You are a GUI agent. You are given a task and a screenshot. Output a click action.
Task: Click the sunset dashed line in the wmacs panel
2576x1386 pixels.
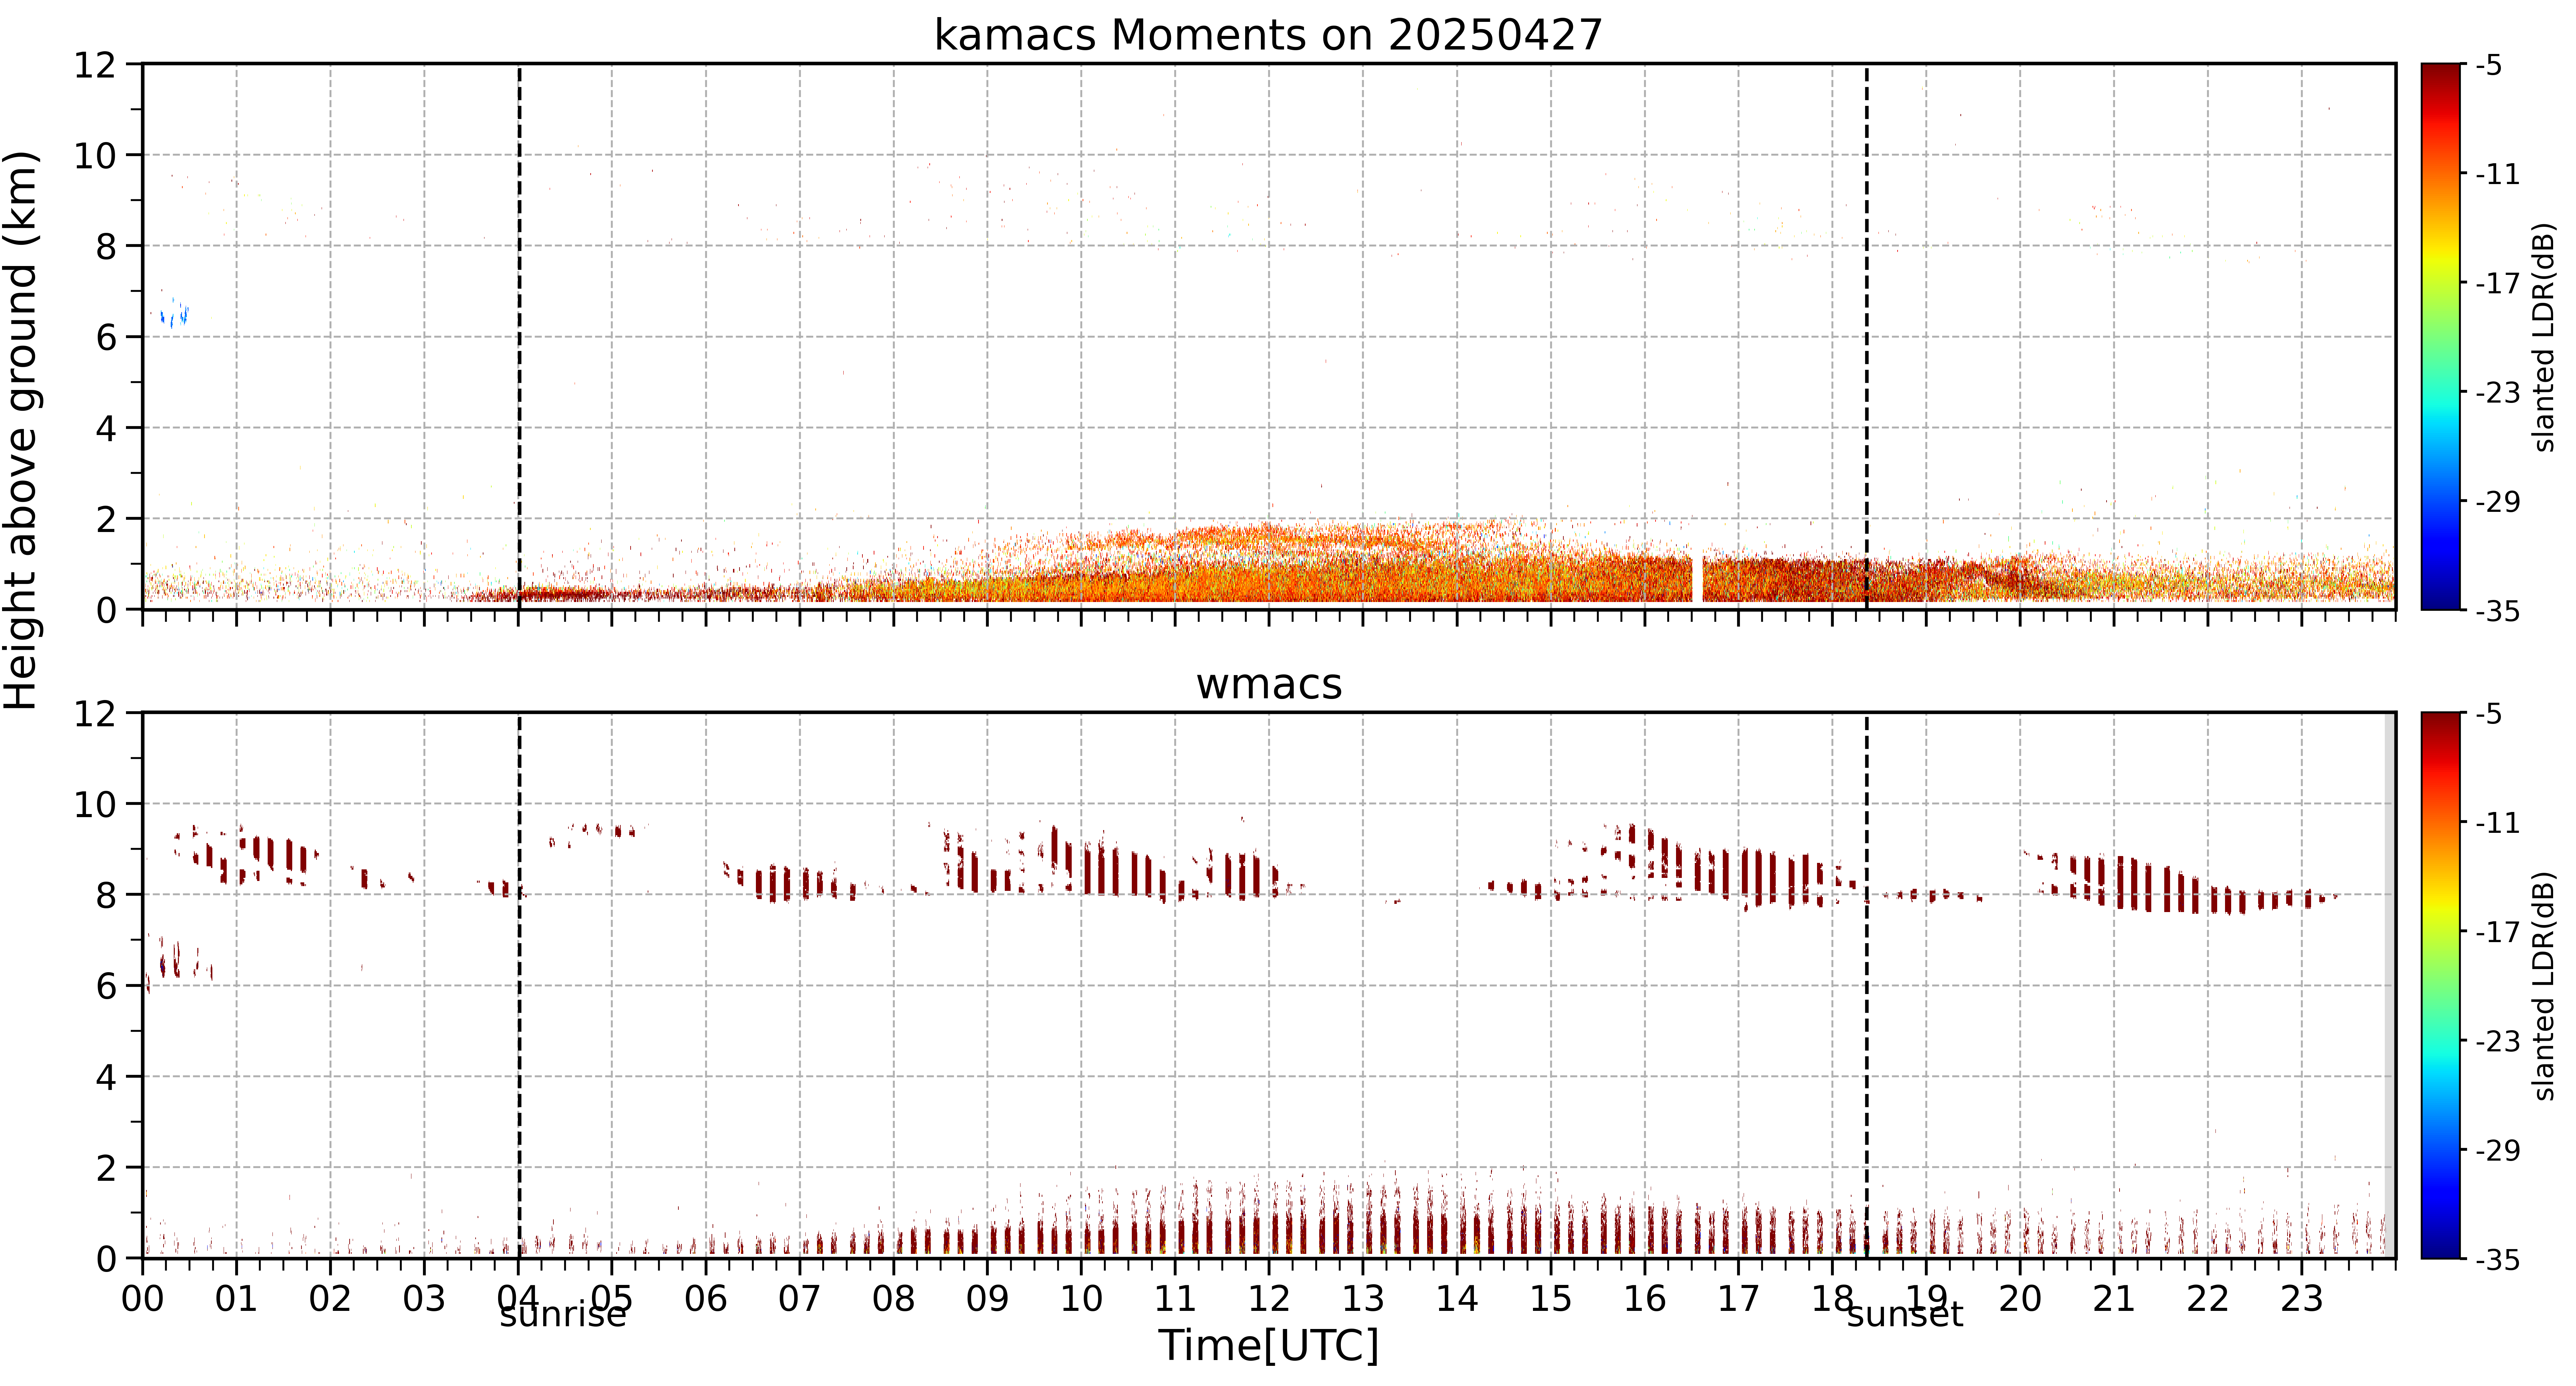(x=1867, y=985)
